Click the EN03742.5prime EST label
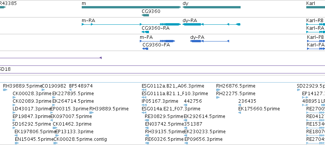This screenshot has height=145, width=325. pyautogui.click(x=165, y=124)
